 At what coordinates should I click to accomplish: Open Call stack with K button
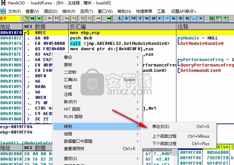point(174,19)
